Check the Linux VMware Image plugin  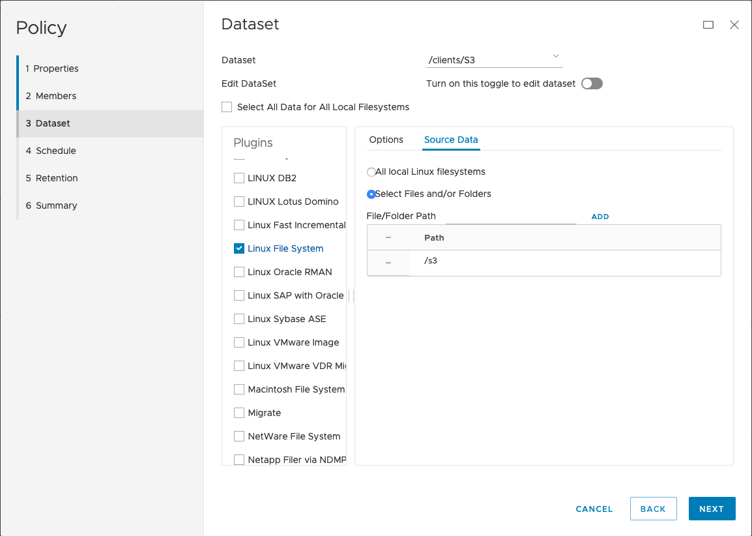click(239, 342)
